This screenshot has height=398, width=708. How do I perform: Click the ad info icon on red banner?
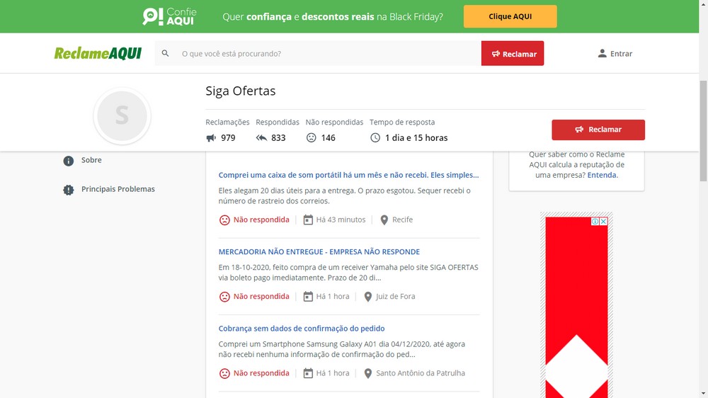pos(595,222)
